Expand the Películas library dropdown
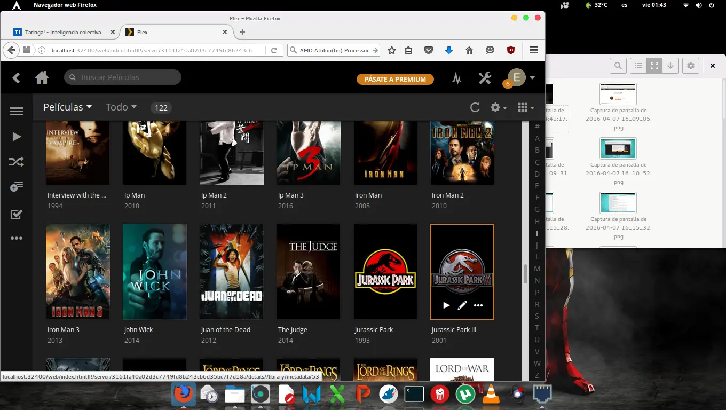 (x=68, y=107)
